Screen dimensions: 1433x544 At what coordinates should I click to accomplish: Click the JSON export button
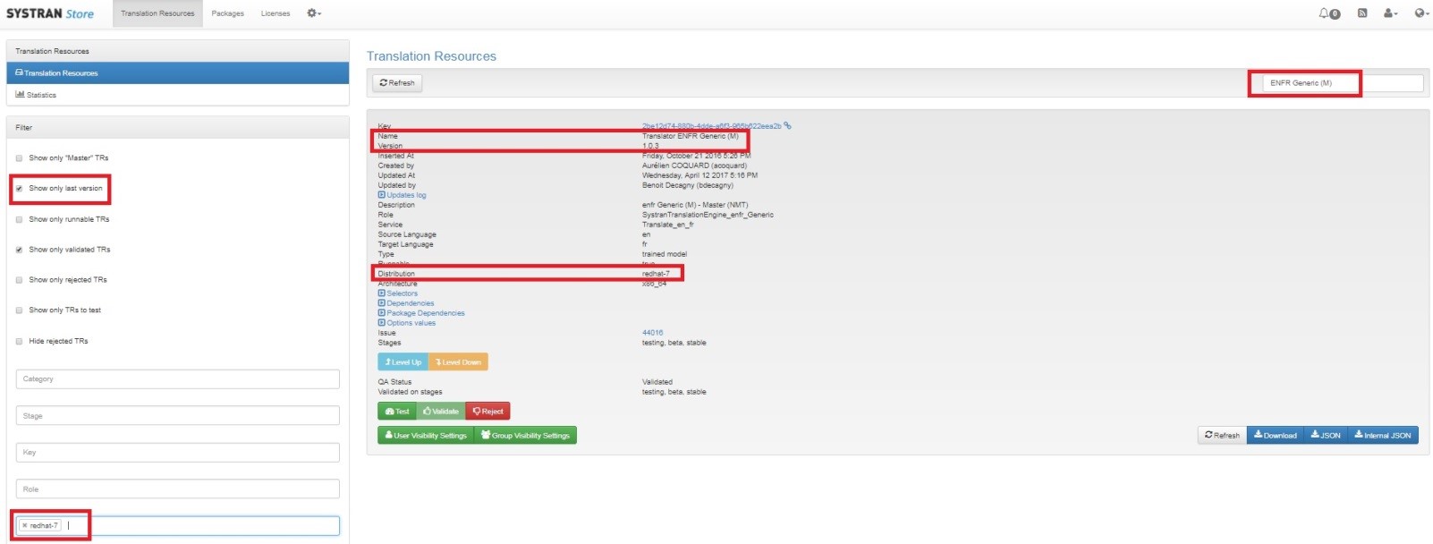coord(1326,436)
